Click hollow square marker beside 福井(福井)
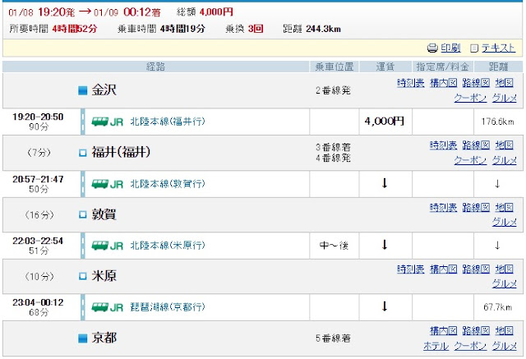 tap(83, 153)
